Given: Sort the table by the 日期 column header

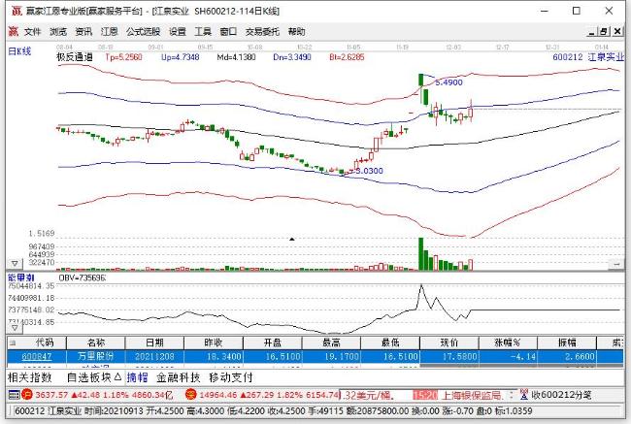Looking at the screenshot, I should click(154, 342).
